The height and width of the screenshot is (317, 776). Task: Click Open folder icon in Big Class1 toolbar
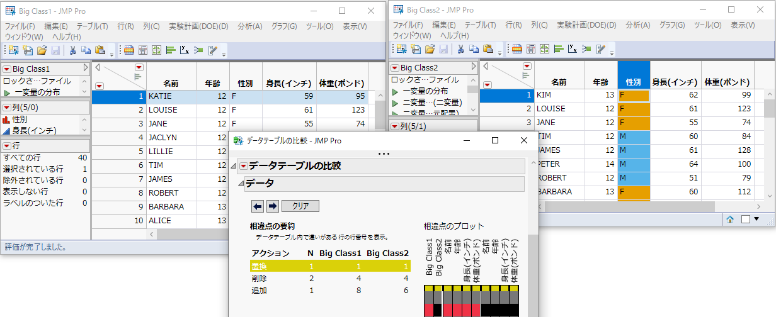(42, 50)
